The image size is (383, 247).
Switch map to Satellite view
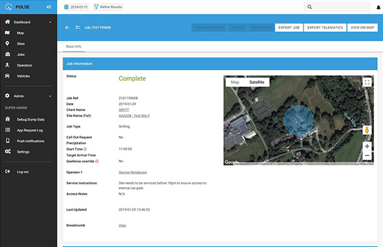tap(256, 82)
